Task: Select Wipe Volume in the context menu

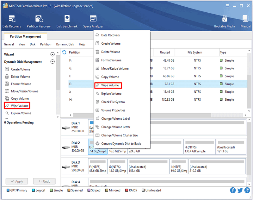Action: coord(108,85)
